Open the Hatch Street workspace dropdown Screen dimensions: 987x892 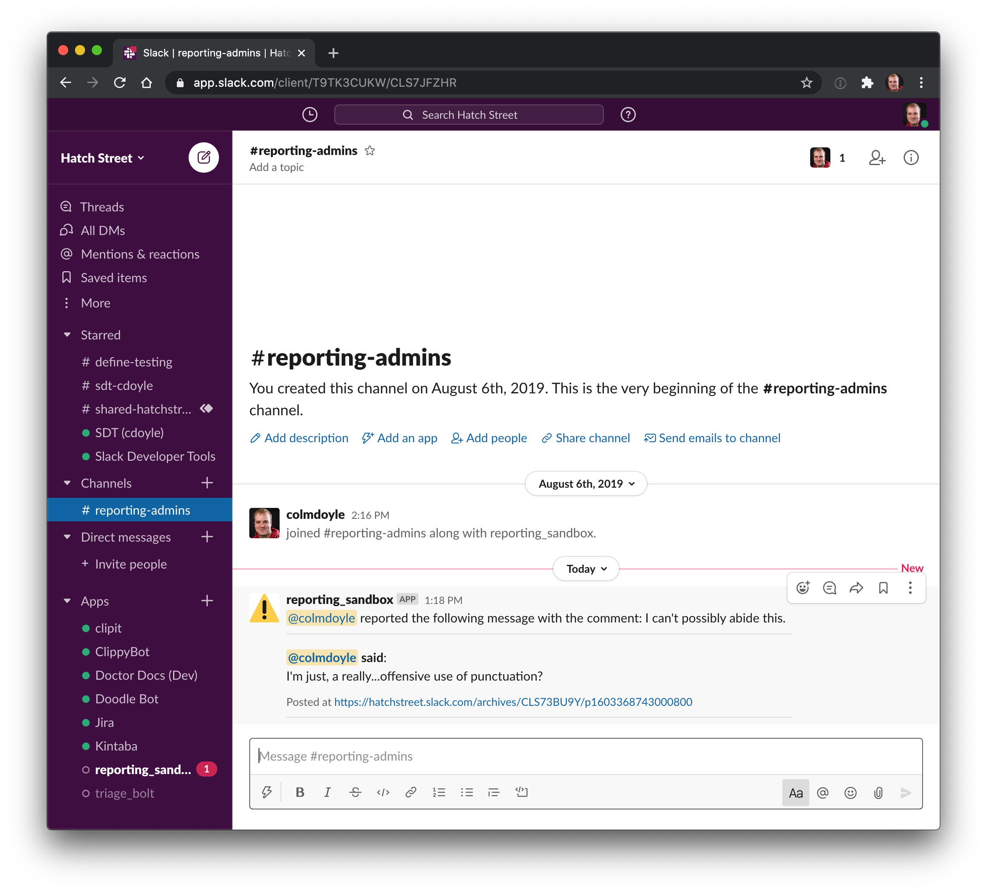click(x=102, y=158)
